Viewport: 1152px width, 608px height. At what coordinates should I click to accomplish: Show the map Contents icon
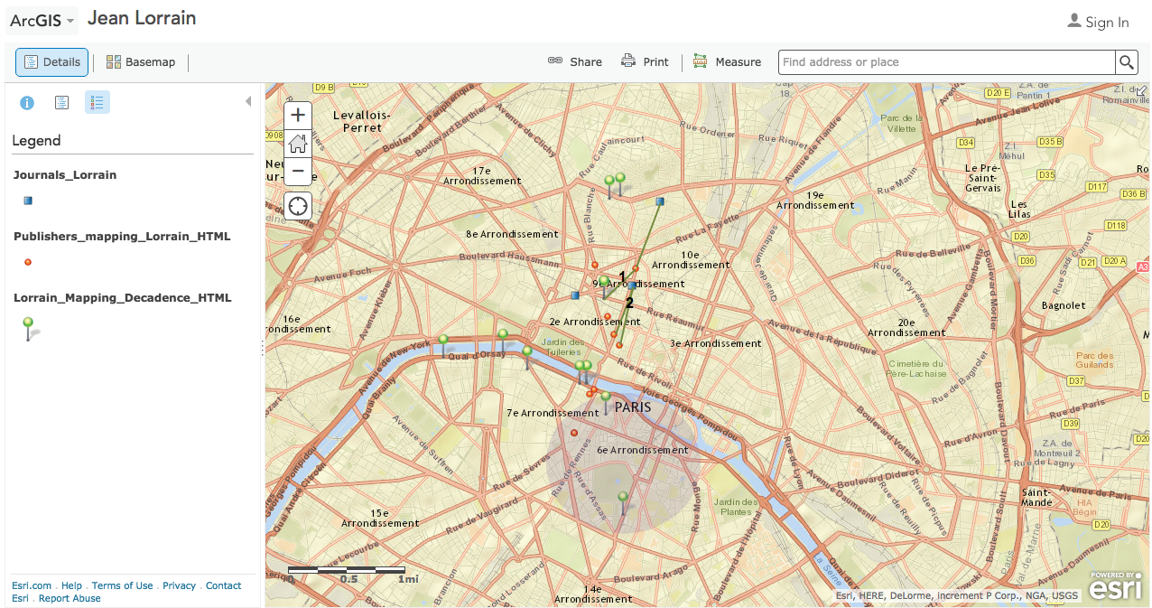(x=61, y=102)
